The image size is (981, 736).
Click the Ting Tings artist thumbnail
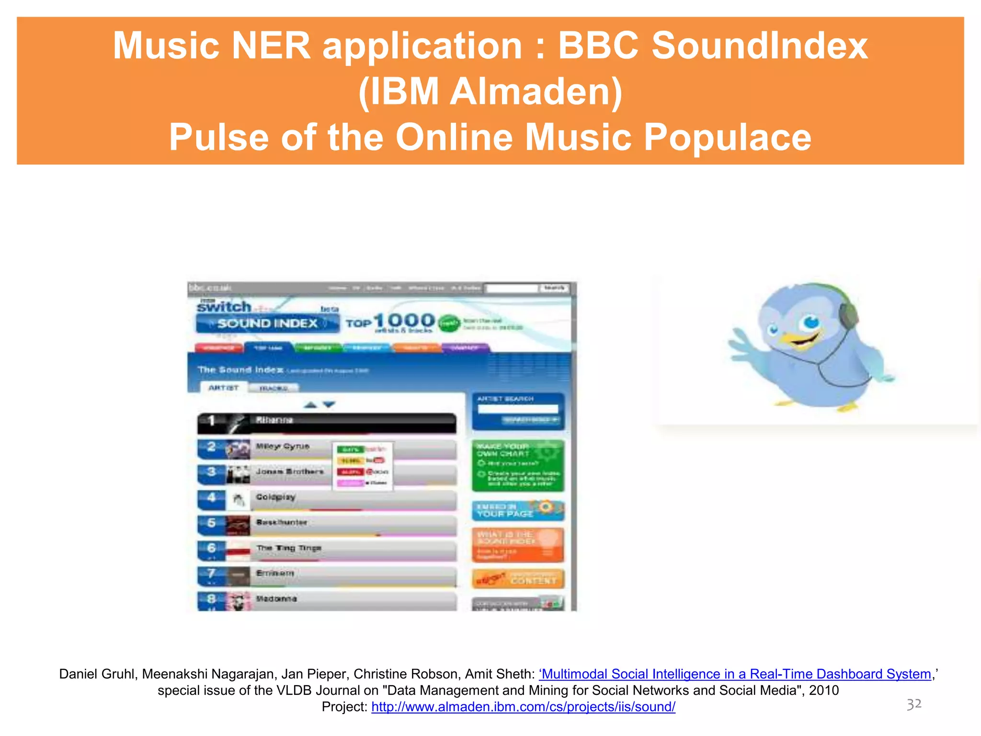(238, 551)
